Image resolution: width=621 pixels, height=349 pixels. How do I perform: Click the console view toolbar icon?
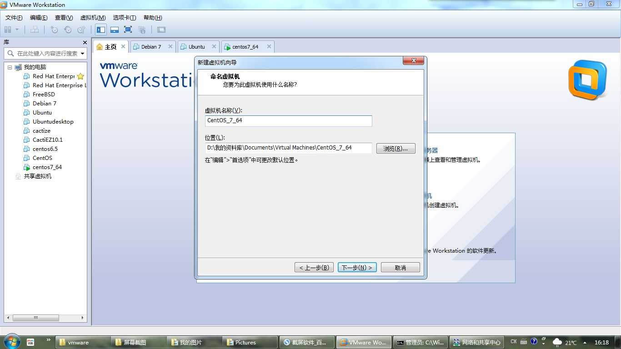(161, 30)
